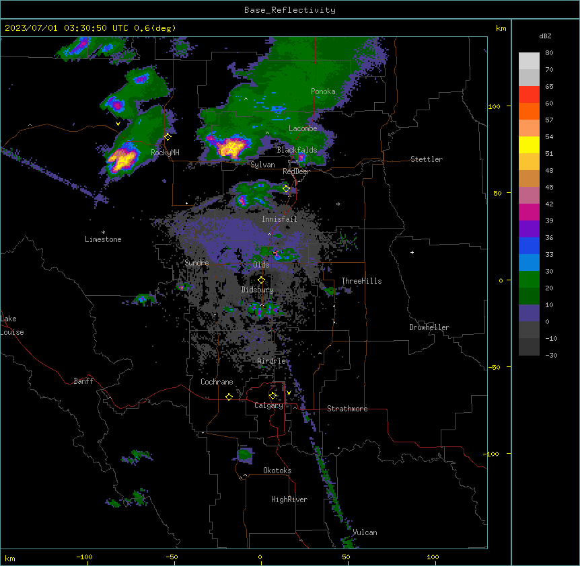Click the Calgary city label
Viewport: 580px width, 566px height.
268,405
